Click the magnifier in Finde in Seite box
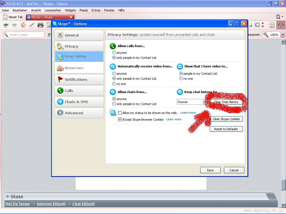The width and height of the screenshot is (286, 214). coord(6,35)
